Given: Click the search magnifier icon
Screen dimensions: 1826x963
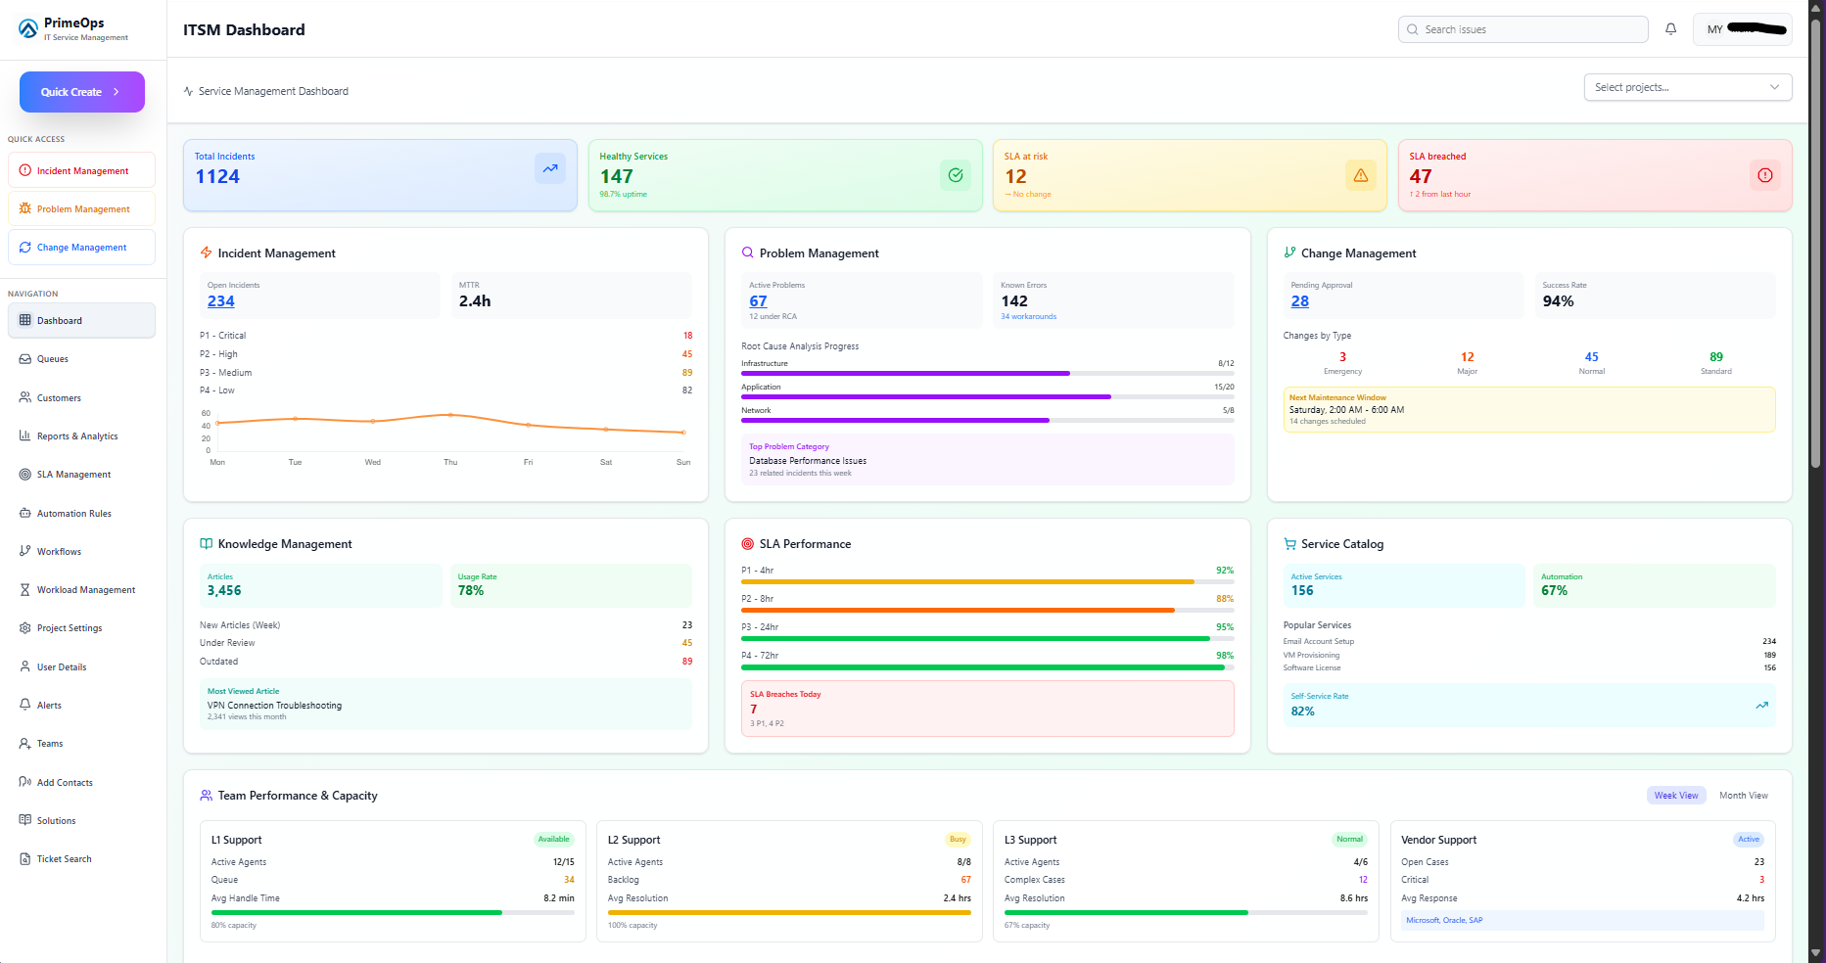Looking at the screenshot, I should [x=1413, y=29].
